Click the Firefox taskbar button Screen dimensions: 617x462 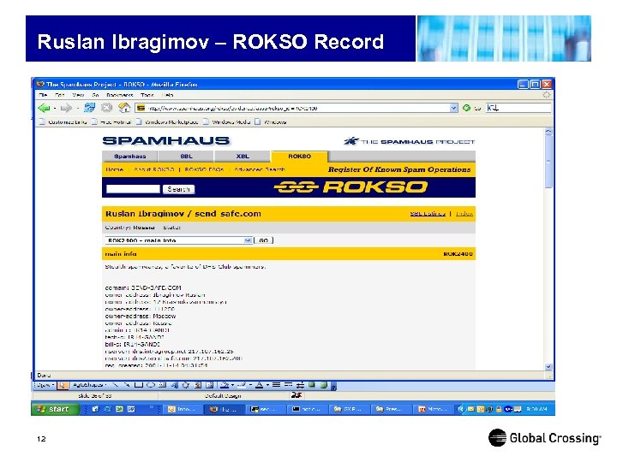(x=225, y=409)
